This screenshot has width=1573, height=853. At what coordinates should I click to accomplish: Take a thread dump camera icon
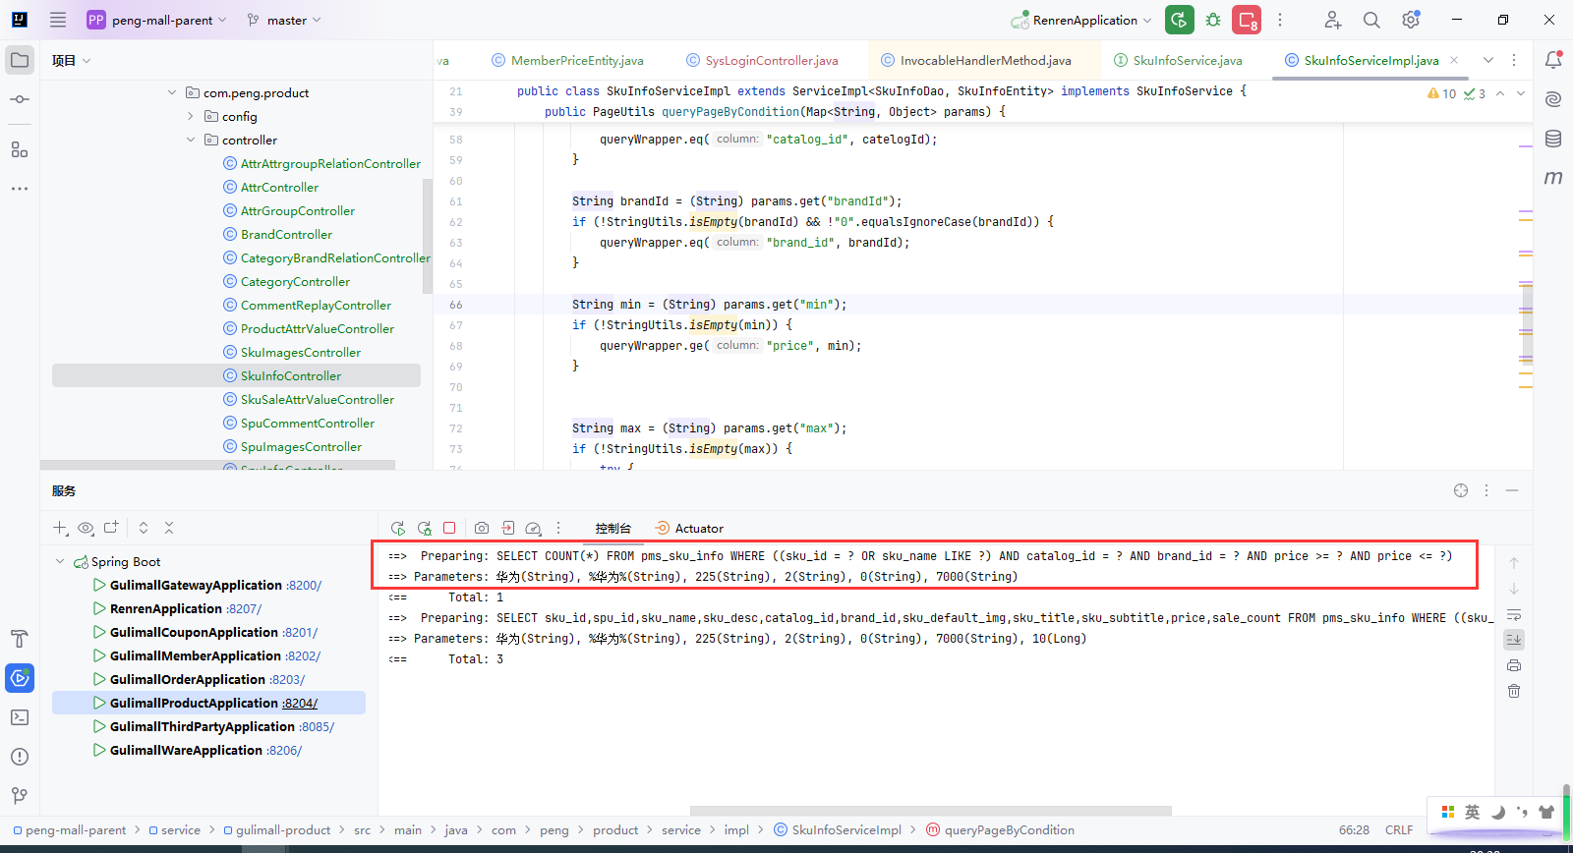coord(482,528)
